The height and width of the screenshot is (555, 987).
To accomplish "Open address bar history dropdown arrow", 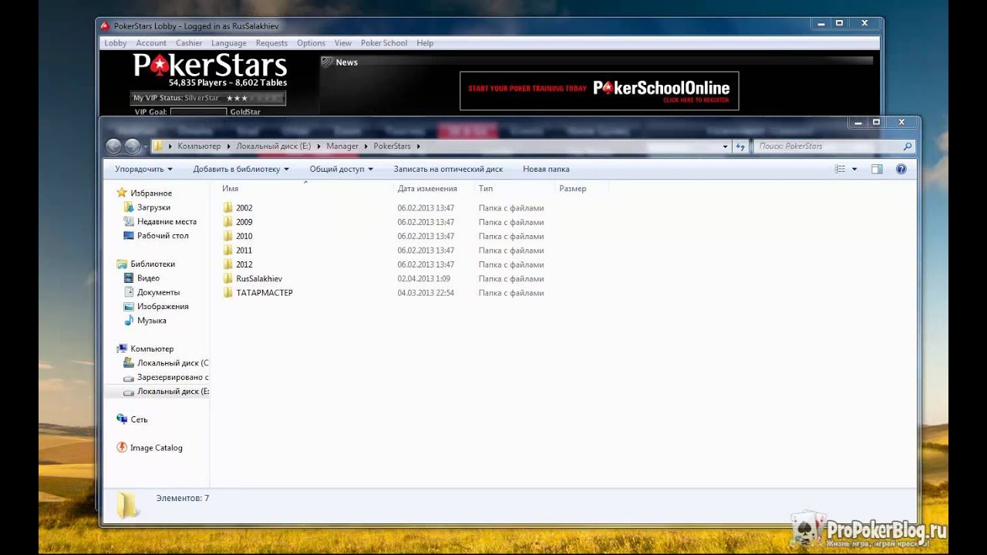I will [725, 146].
